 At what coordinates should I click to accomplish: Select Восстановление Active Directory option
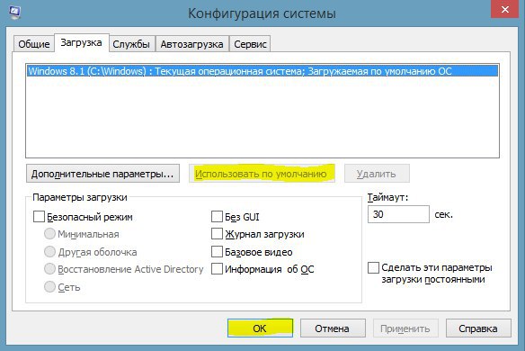(x=49, y=269)
